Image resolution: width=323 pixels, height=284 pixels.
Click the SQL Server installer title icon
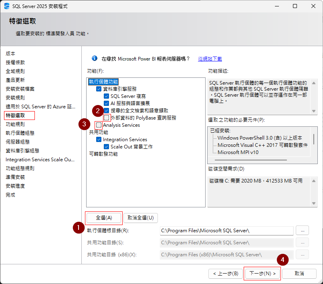tap(7, 6)
